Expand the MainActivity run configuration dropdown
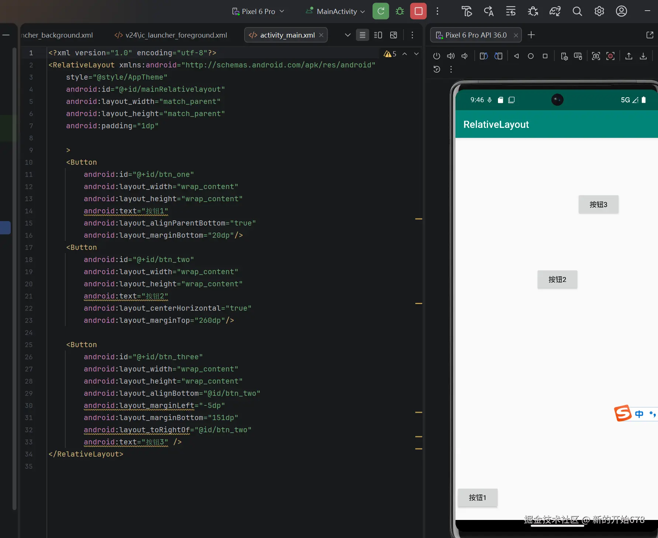The width and height of the screenshot is (658, 538). pos(336,11)
